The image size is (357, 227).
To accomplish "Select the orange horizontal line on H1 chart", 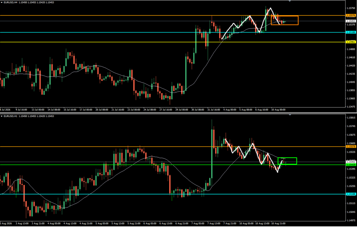I will tap(173, 147).
